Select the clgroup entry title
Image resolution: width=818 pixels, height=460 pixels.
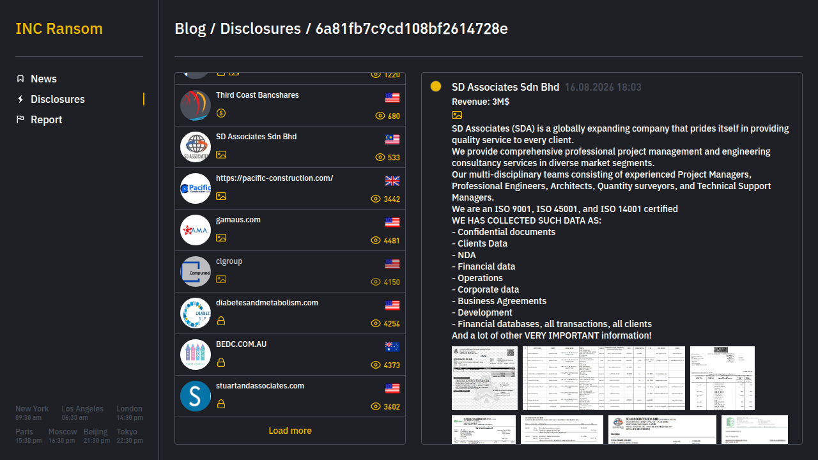pyautogui.click(x=229, y=261)
